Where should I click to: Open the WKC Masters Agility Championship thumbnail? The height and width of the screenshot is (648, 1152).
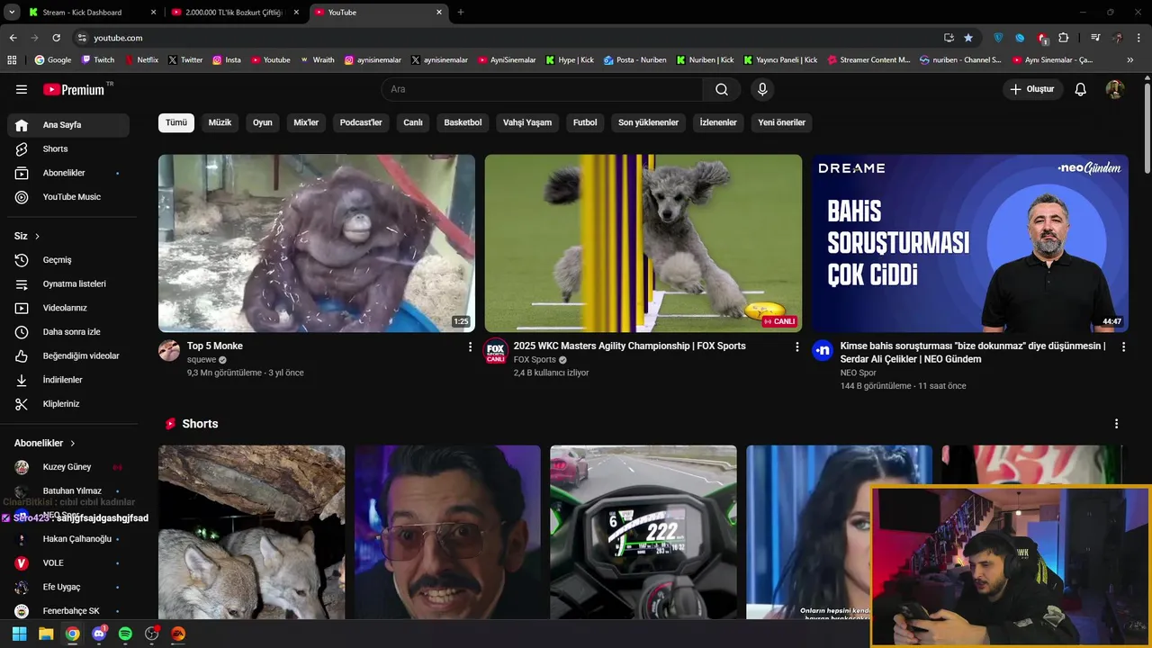pos(643,243)
